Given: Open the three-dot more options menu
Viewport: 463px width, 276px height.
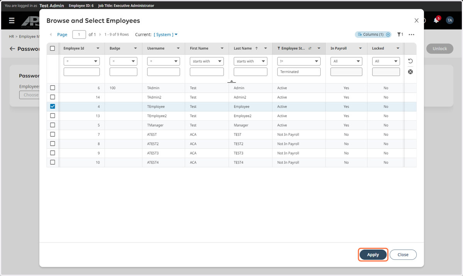Looking at the screenshot, I should (x=412, y=35).
